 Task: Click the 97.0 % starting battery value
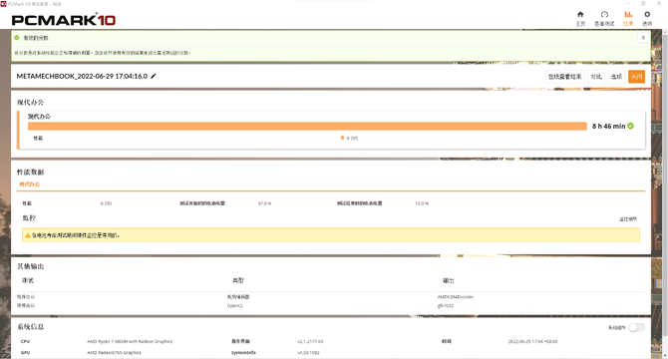click(264, 203)
